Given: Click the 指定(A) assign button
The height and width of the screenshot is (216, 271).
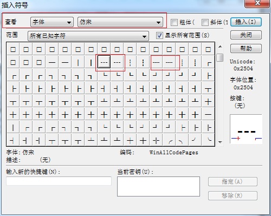Looking at the screenshot, I should [233, 181].
